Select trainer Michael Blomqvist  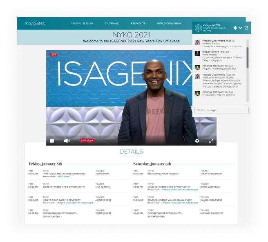[x=212, y=213]
